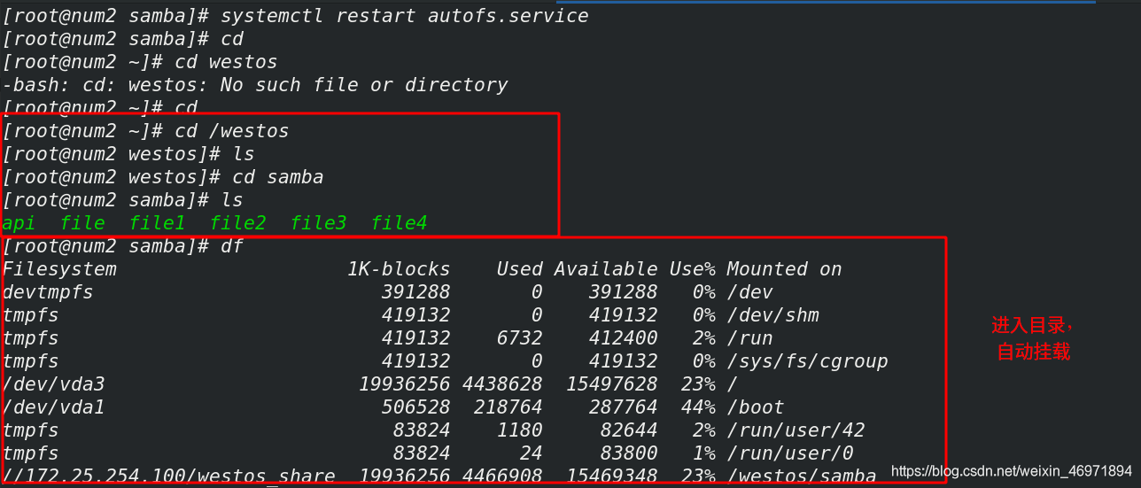Open the blog.csdn.net watermark URL
This screenshot has width=1141, height=488.
1011,471
